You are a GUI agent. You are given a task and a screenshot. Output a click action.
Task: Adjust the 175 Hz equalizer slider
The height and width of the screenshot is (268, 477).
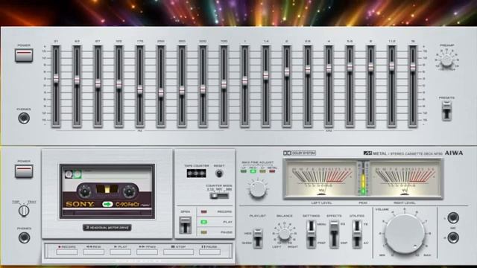(x=140, y=89)
